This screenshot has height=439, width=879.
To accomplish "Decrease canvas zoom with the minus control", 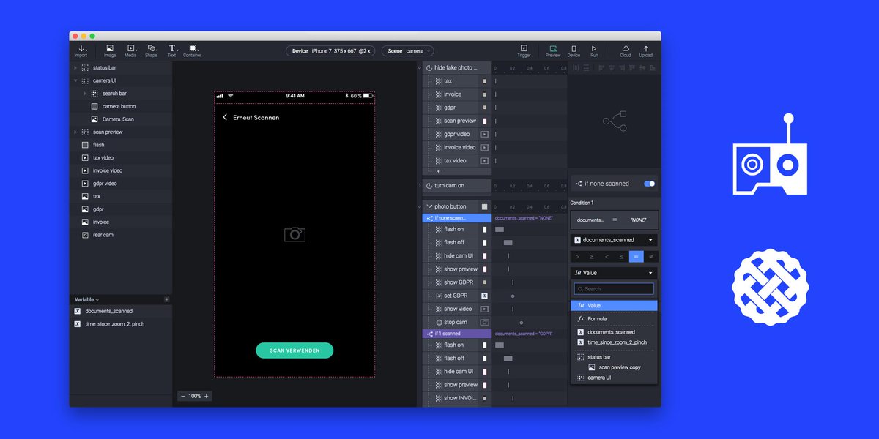I will (185, 396).
